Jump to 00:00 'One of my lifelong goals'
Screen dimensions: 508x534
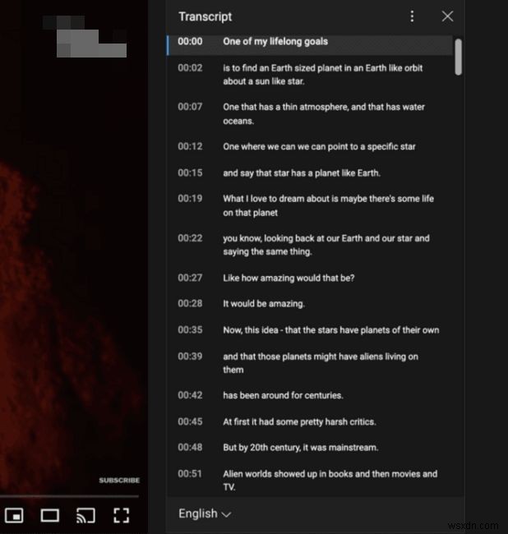[x=310, y=45]
